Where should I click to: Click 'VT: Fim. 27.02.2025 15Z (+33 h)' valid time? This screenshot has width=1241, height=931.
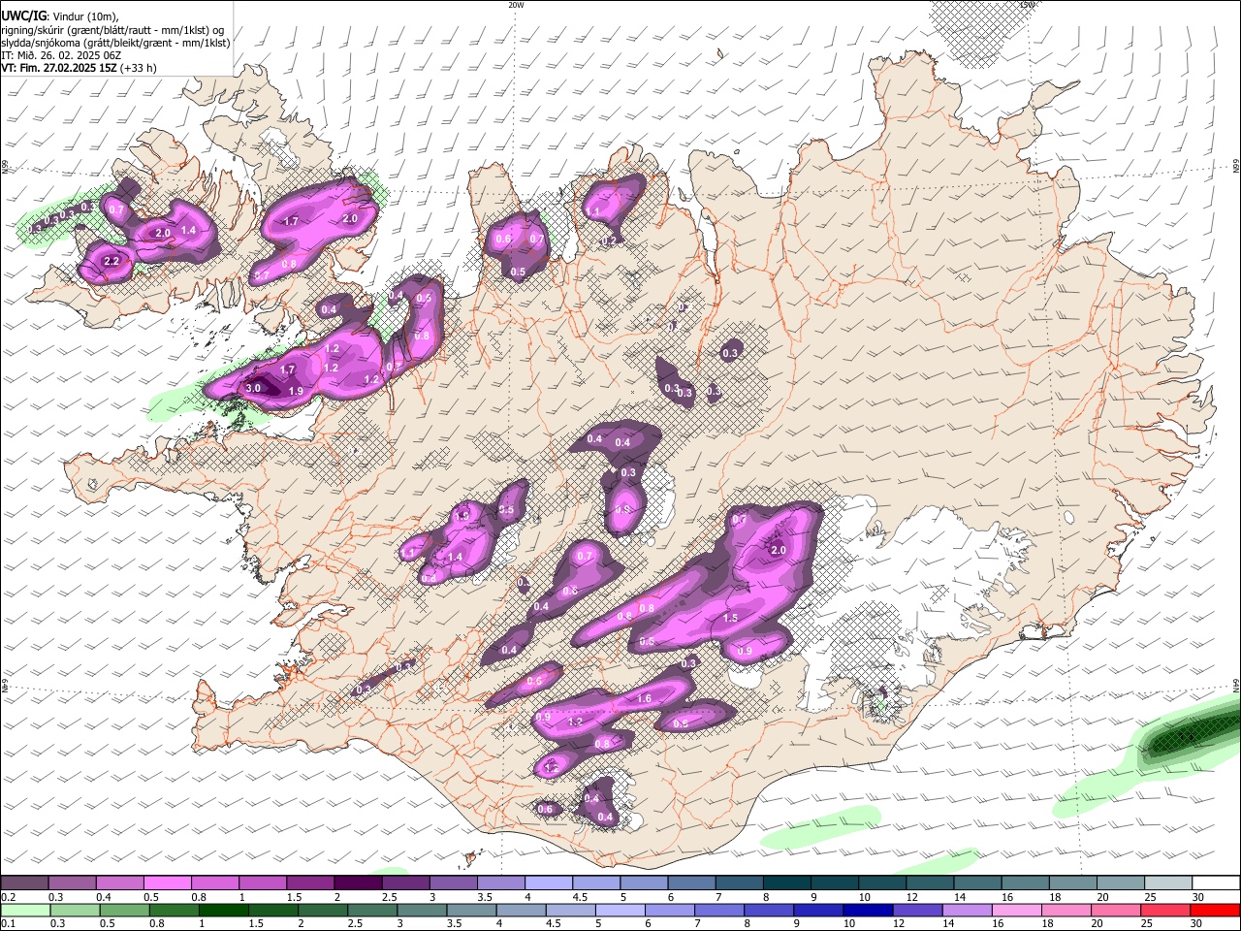click(x=79, y=68)
